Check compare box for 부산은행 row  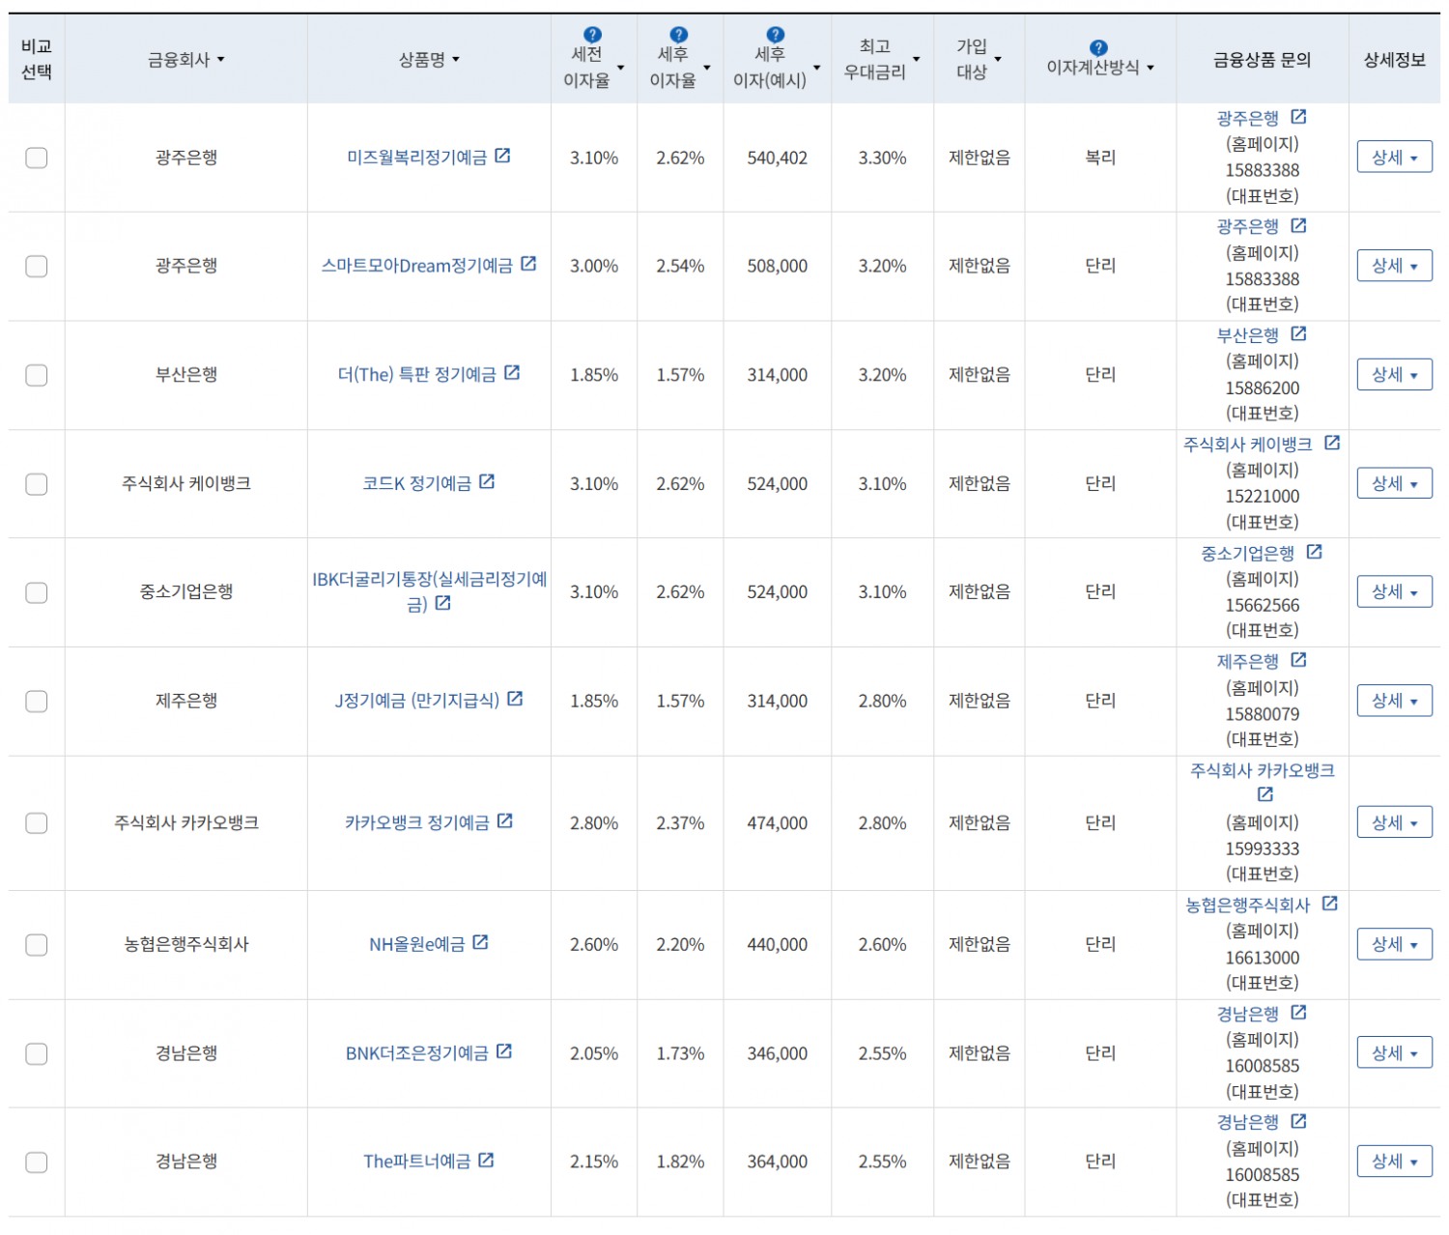point(37,375)
